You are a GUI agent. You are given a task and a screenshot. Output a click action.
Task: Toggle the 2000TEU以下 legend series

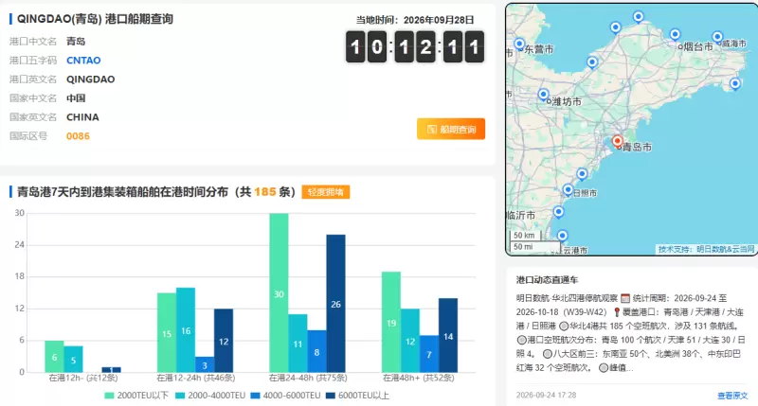click(x=136, y=396)
